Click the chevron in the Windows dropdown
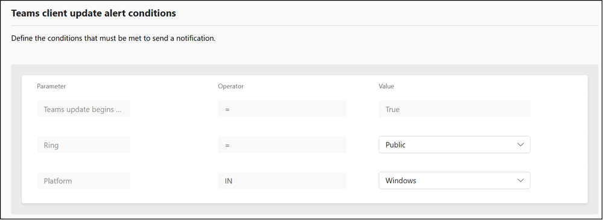 [521, 180]
